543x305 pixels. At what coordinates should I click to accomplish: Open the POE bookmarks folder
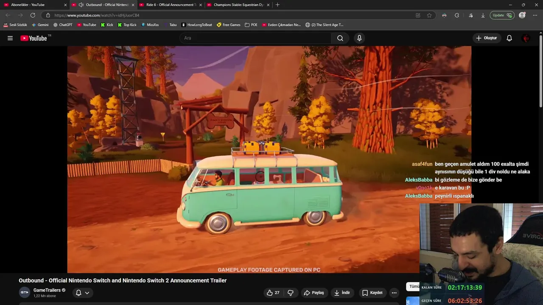coord(251,25)
